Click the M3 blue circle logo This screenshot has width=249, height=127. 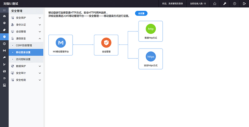coord(61,43)
